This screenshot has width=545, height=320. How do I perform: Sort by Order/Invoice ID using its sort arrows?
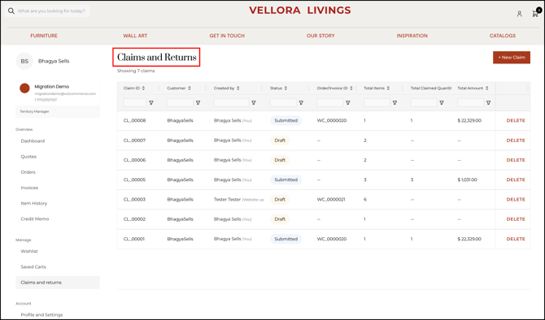351,89
